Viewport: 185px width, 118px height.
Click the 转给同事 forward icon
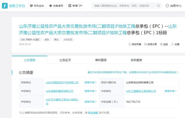[x=130, y=44]
